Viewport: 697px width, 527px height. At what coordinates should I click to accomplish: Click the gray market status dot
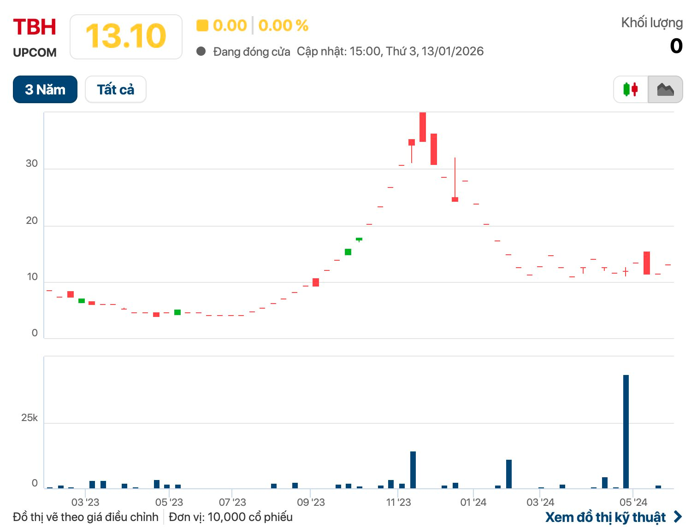coord(201,51)
